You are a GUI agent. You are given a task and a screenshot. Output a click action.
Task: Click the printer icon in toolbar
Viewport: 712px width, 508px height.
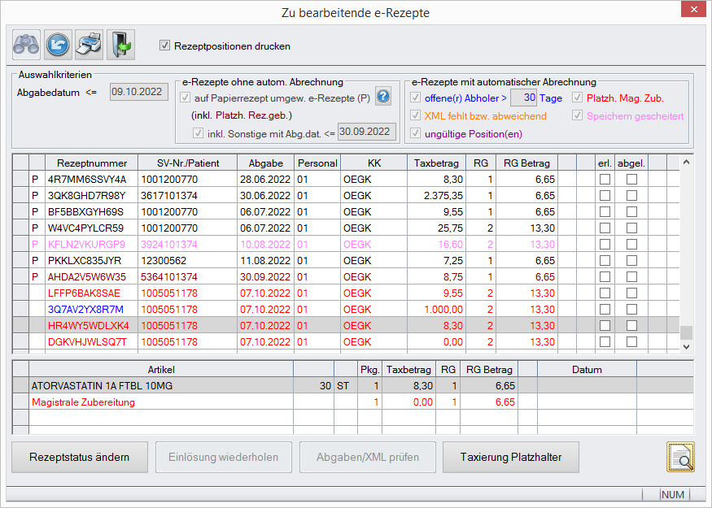coord(89,43)
